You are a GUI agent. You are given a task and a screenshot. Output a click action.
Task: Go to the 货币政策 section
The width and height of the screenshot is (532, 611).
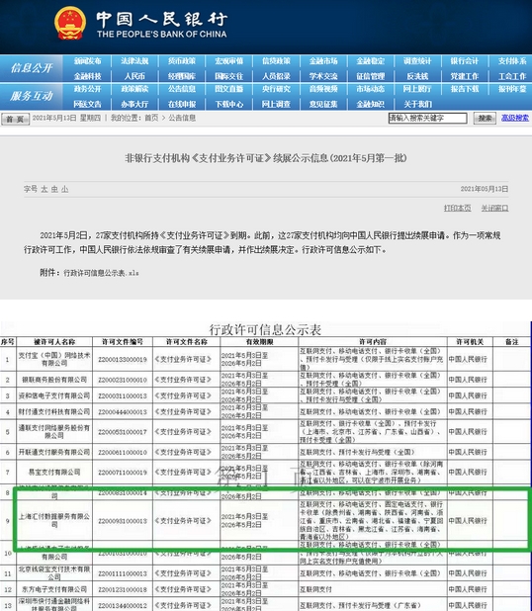[182, 61]
